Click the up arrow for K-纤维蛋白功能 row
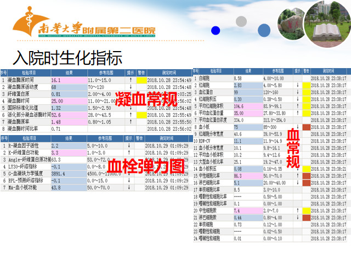This screenshot has height=263, width=351. pos(131,152)
